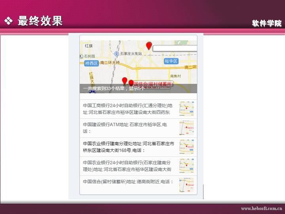285x214 pixels.
Task: Click the 中国信合(留村储蓄所) map label
Action: coord(154,84)
